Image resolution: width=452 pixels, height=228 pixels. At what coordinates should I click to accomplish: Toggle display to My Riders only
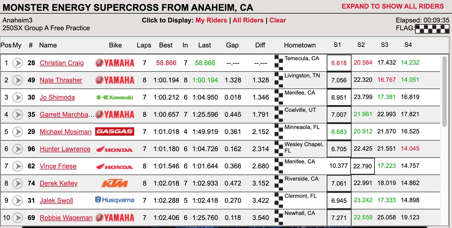[211, 20]
